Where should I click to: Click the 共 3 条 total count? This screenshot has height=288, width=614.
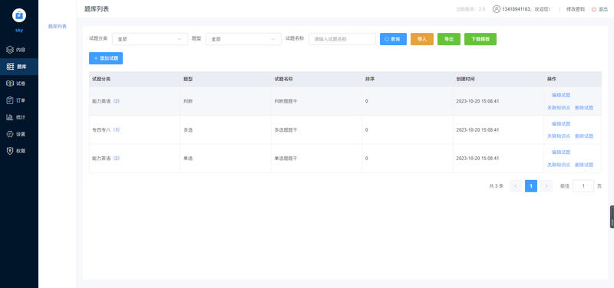tap(496, 186)
